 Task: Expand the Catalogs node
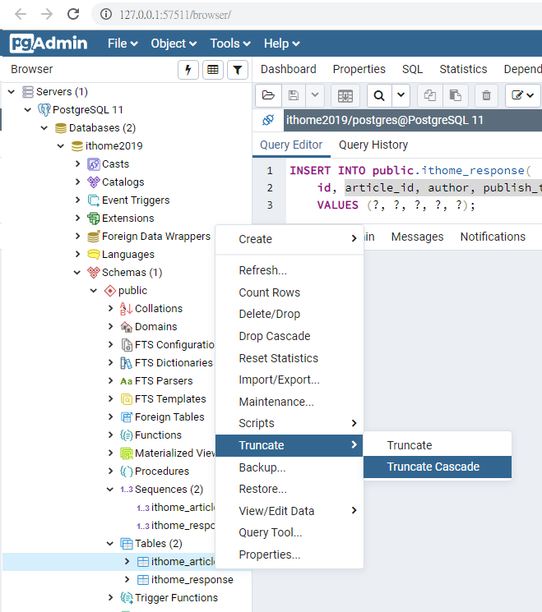(x=77, y=182)
